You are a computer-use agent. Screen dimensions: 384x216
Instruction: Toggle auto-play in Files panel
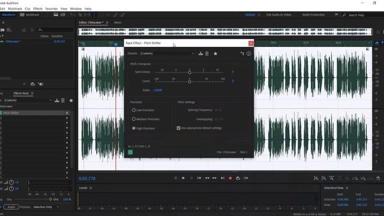point(41,84)
